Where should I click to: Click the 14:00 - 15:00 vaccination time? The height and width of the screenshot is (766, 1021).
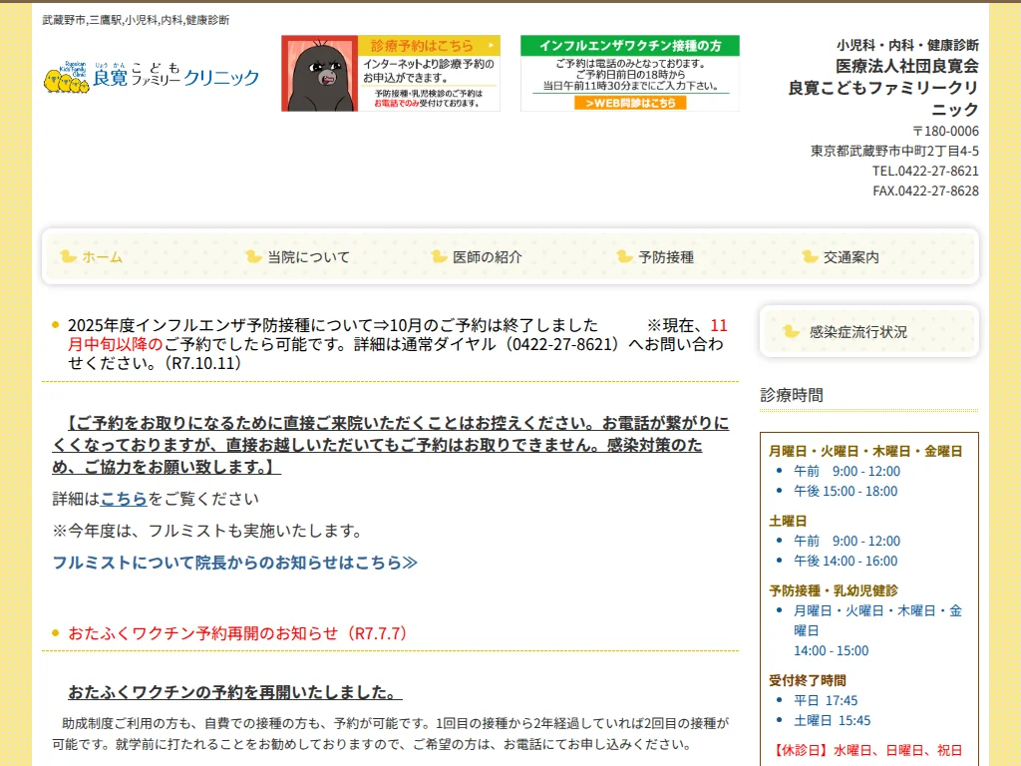[x=831, y=650]
